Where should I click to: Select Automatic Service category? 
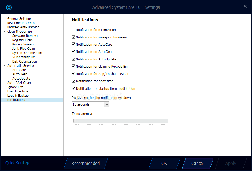tap(20, 65)
